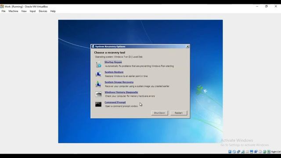
Task: Click the System Restore icon
Action: click(98, 74)
